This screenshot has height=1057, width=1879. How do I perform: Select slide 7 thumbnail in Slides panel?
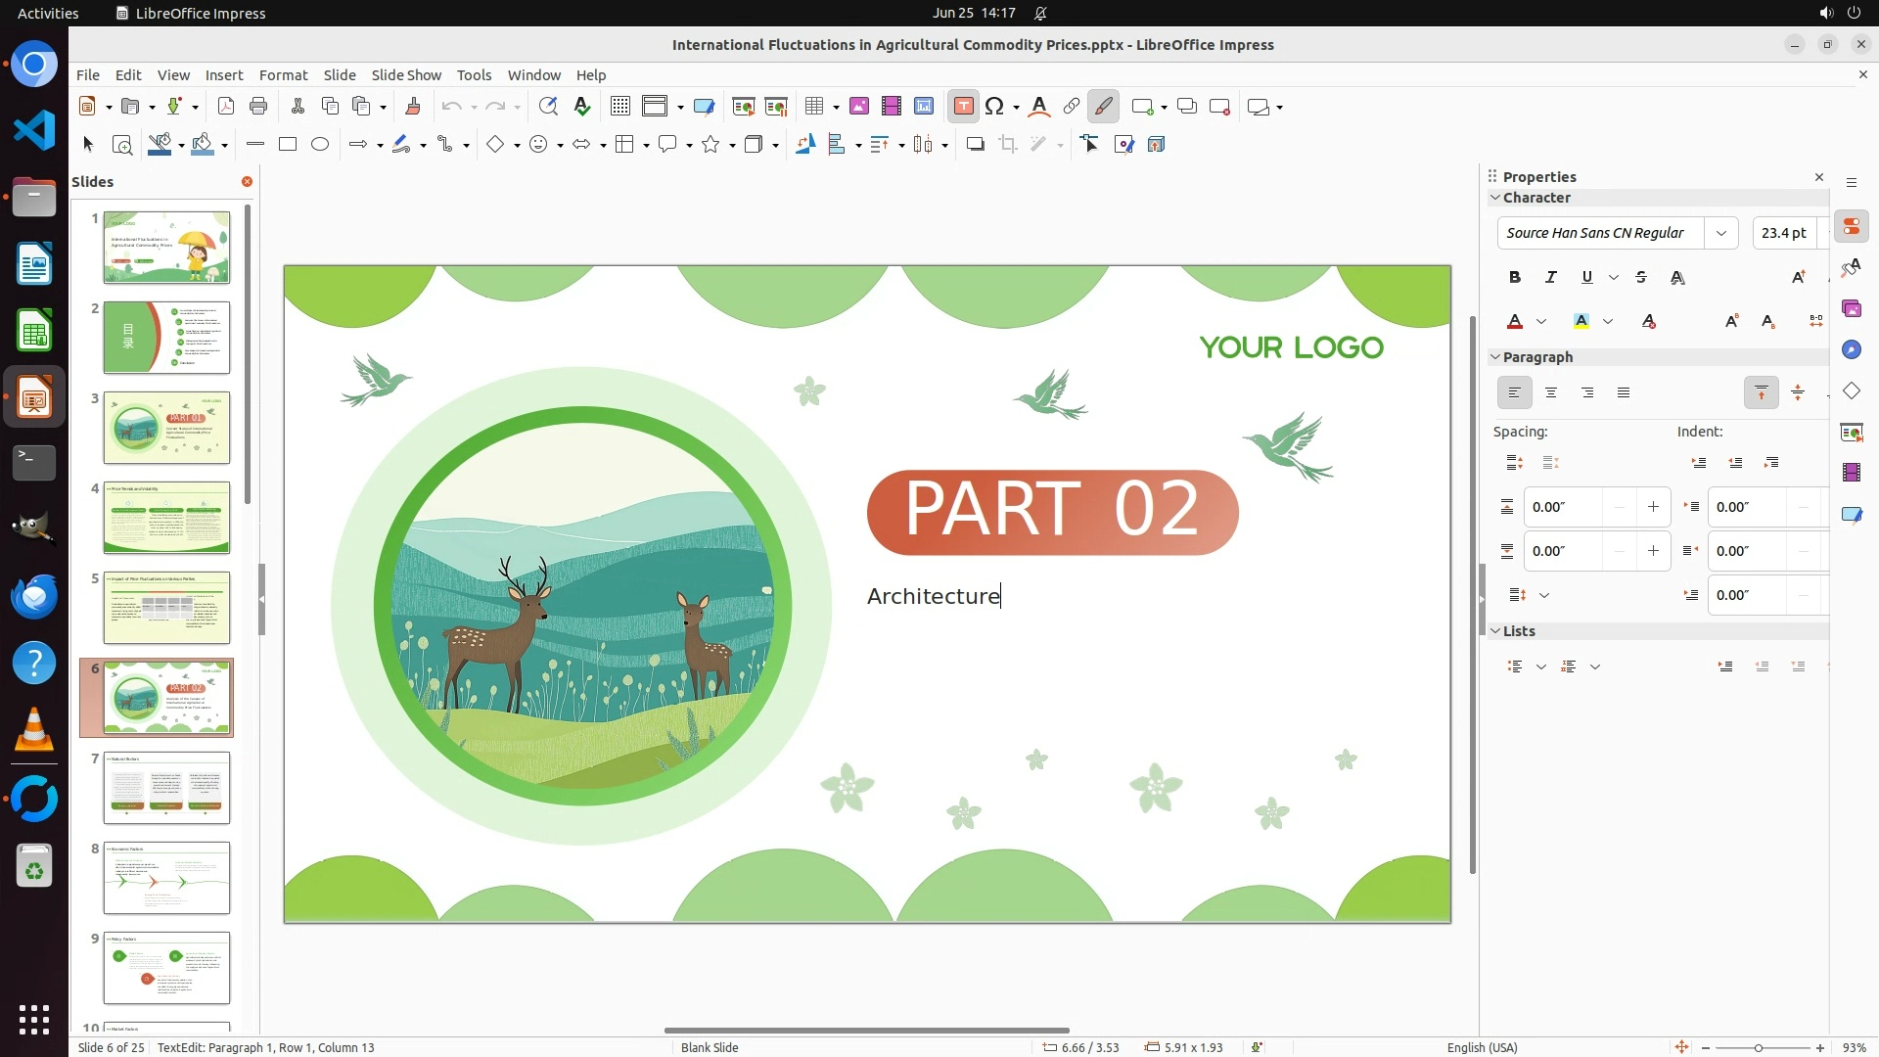[166, 788]
